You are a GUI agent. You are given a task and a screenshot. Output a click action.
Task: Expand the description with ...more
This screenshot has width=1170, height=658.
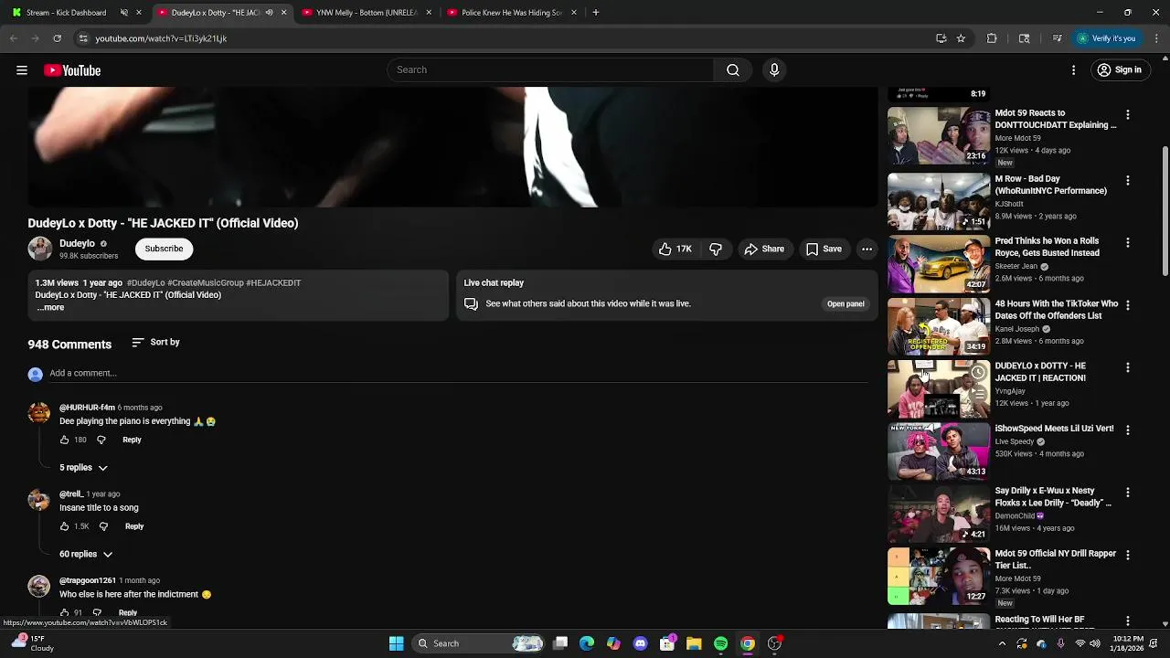click(x=50, y=307)
